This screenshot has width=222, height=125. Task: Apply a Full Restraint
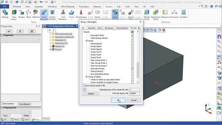(63, 15)
